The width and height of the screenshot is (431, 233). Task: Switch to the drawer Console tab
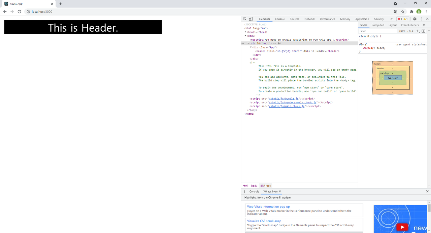tap(254, 191)
